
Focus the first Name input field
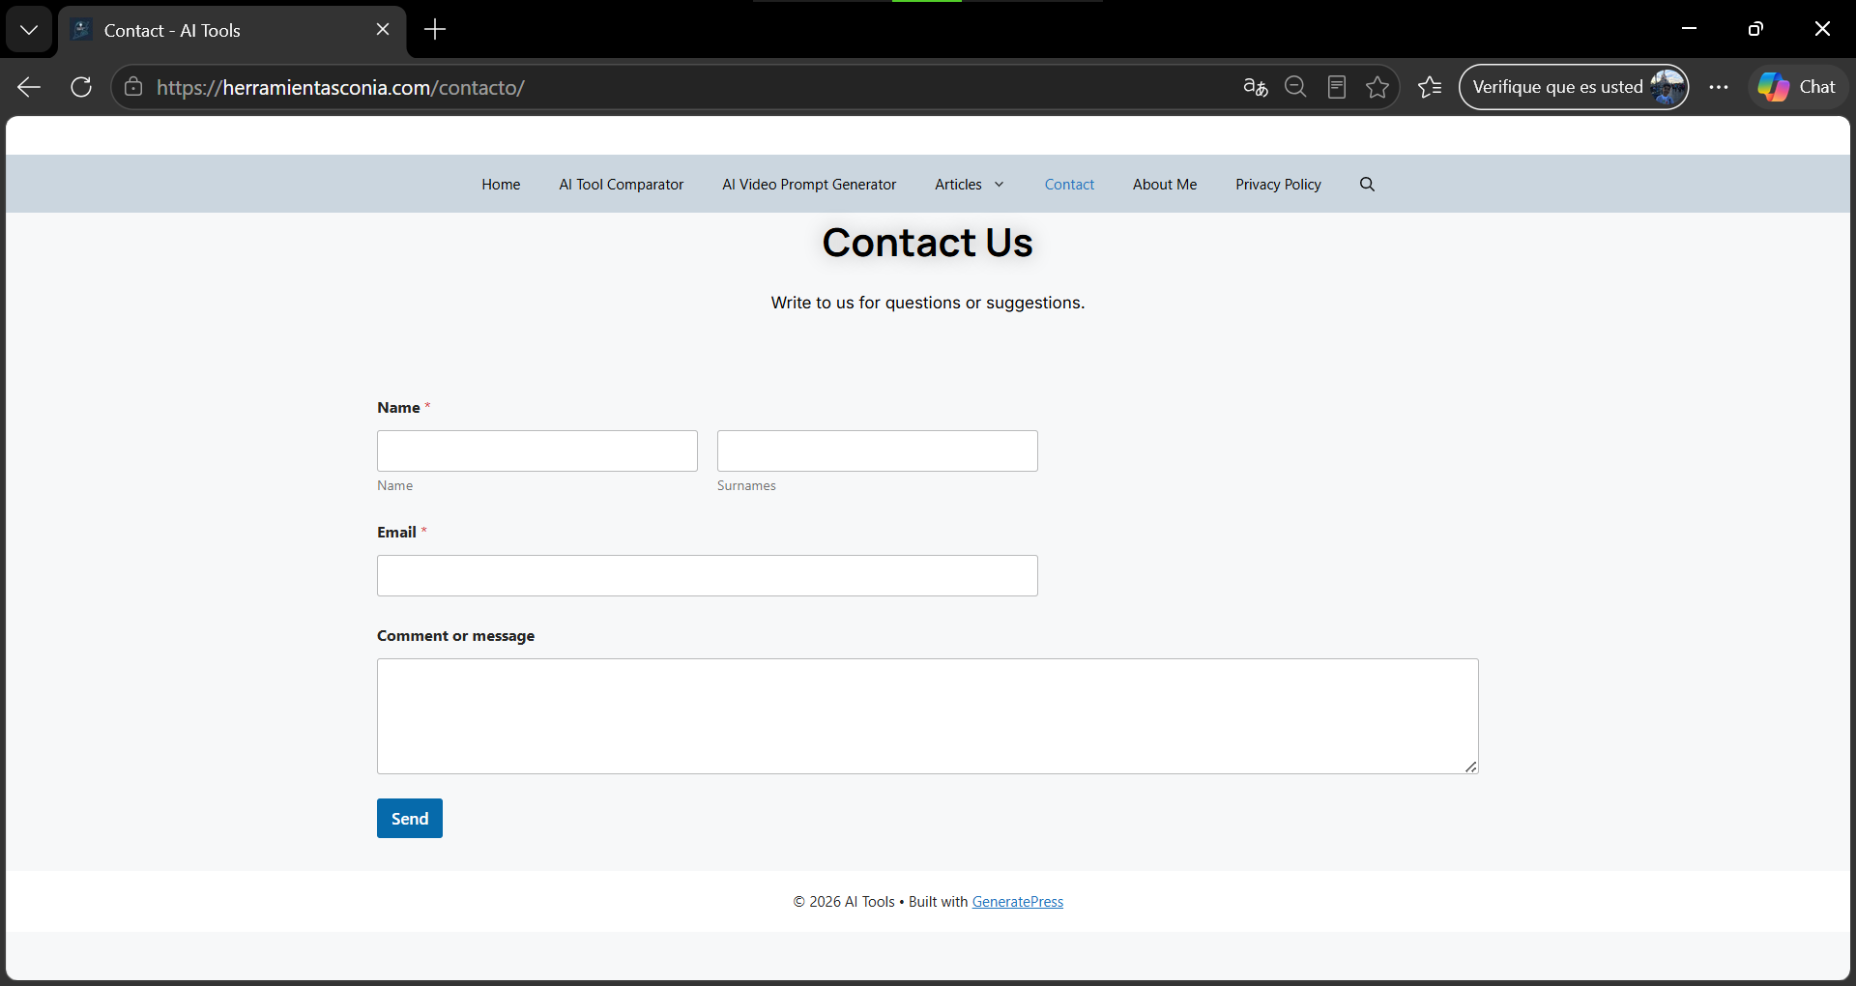pyautogui.click(x=537, y=450)
